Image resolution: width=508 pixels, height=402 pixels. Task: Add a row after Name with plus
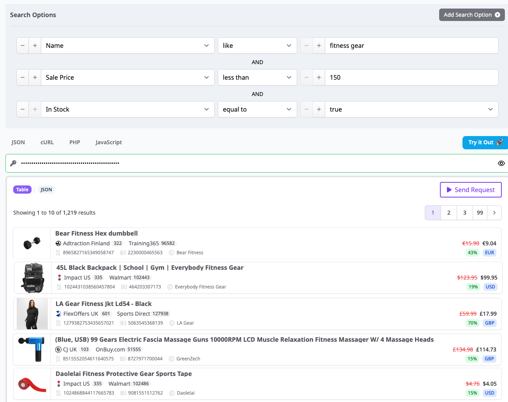35,45
